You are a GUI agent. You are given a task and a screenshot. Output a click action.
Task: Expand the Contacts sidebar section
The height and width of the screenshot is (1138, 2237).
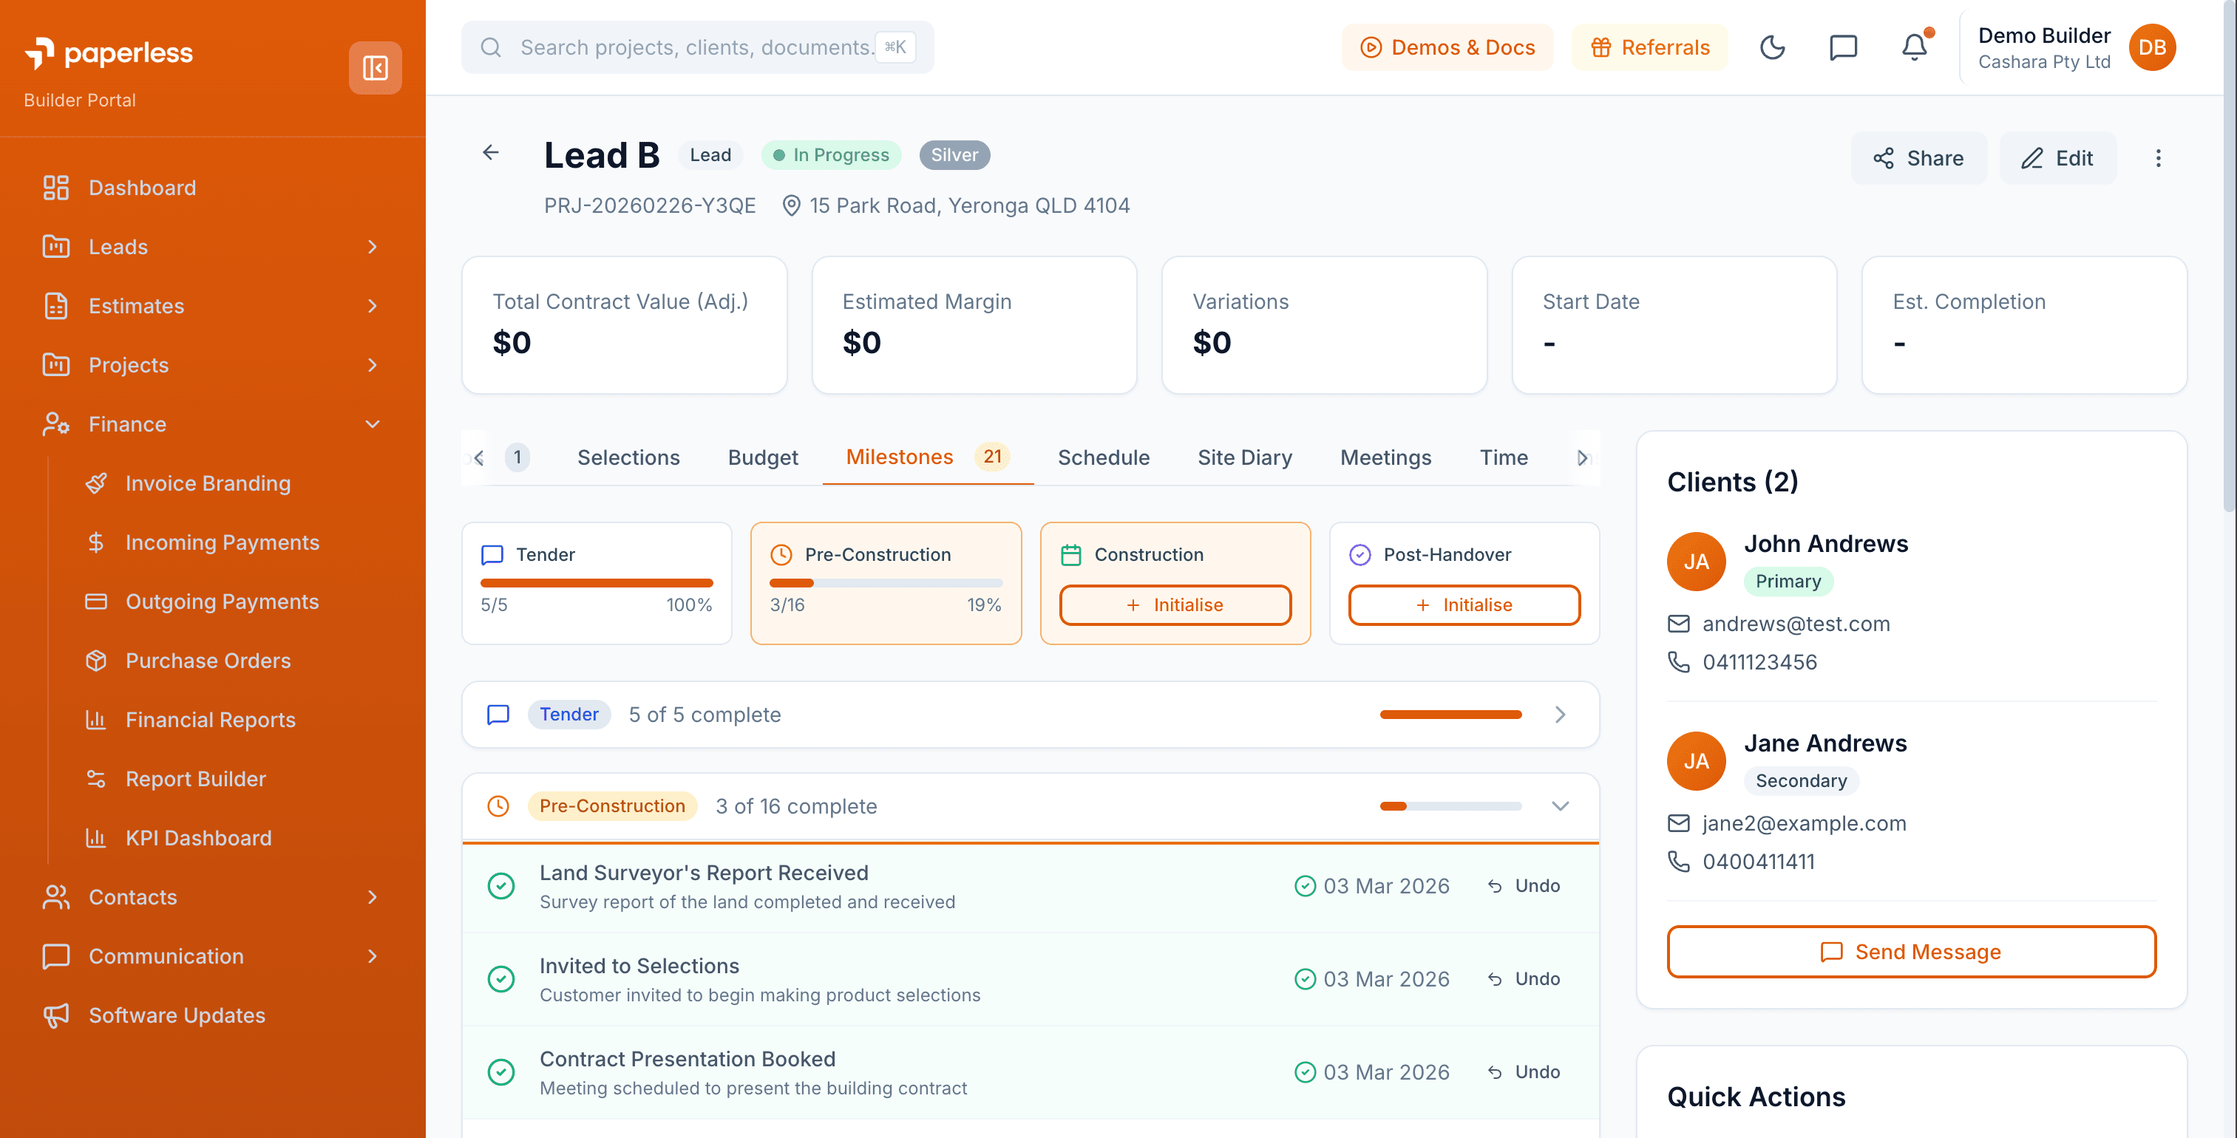coord(373,896)
